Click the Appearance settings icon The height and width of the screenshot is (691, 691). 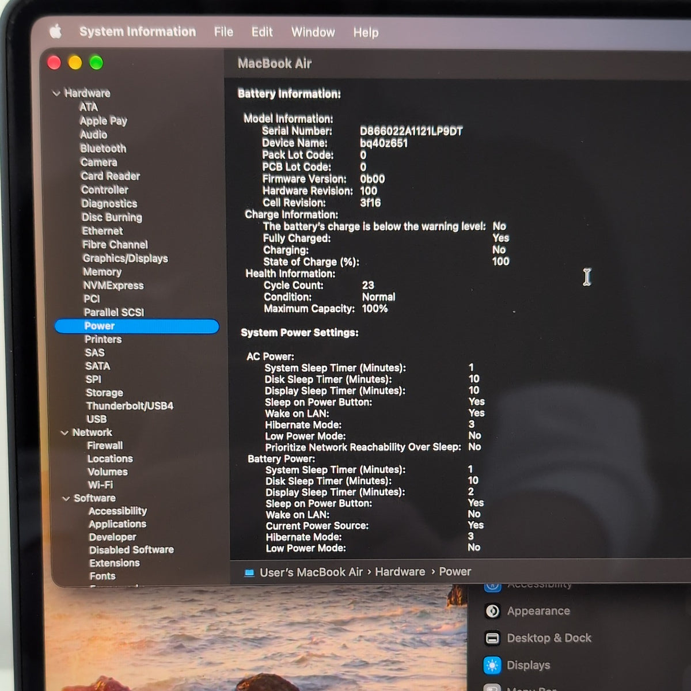click(492, 611)
